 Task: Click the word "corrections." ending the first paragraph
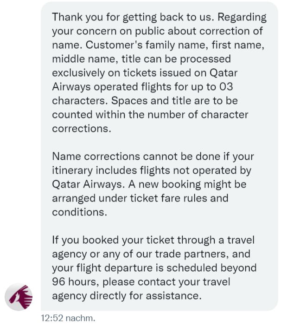click(82, 129)
